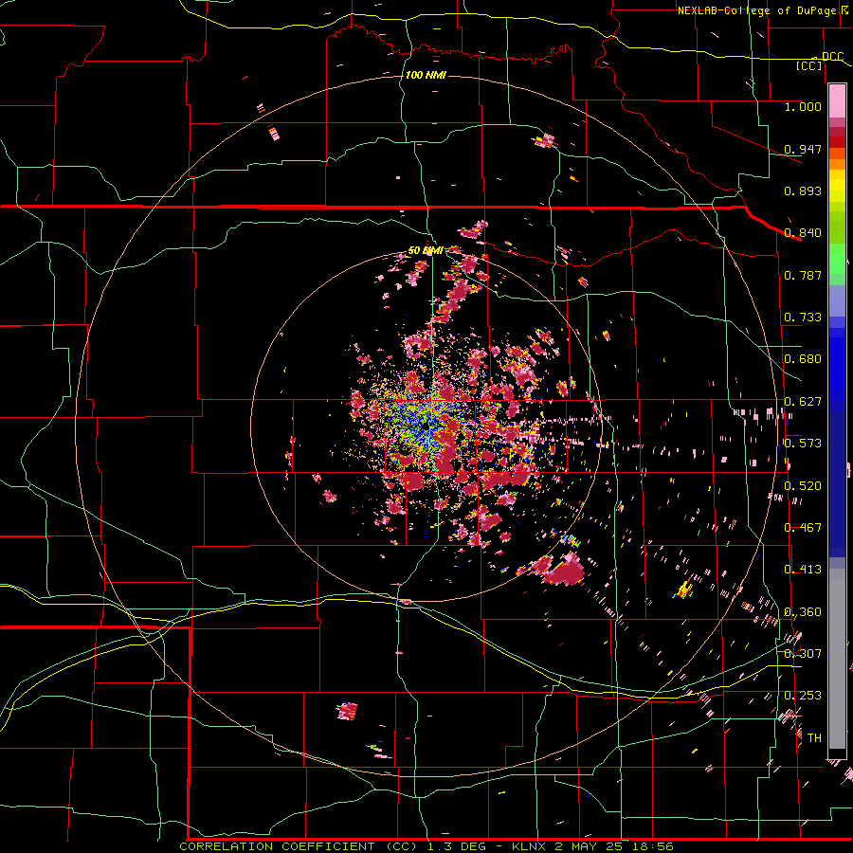Pick the bright green segment of the color bar
Viewport: 853px width, 853px height.
pyautogui.click(x=837, y=259)
